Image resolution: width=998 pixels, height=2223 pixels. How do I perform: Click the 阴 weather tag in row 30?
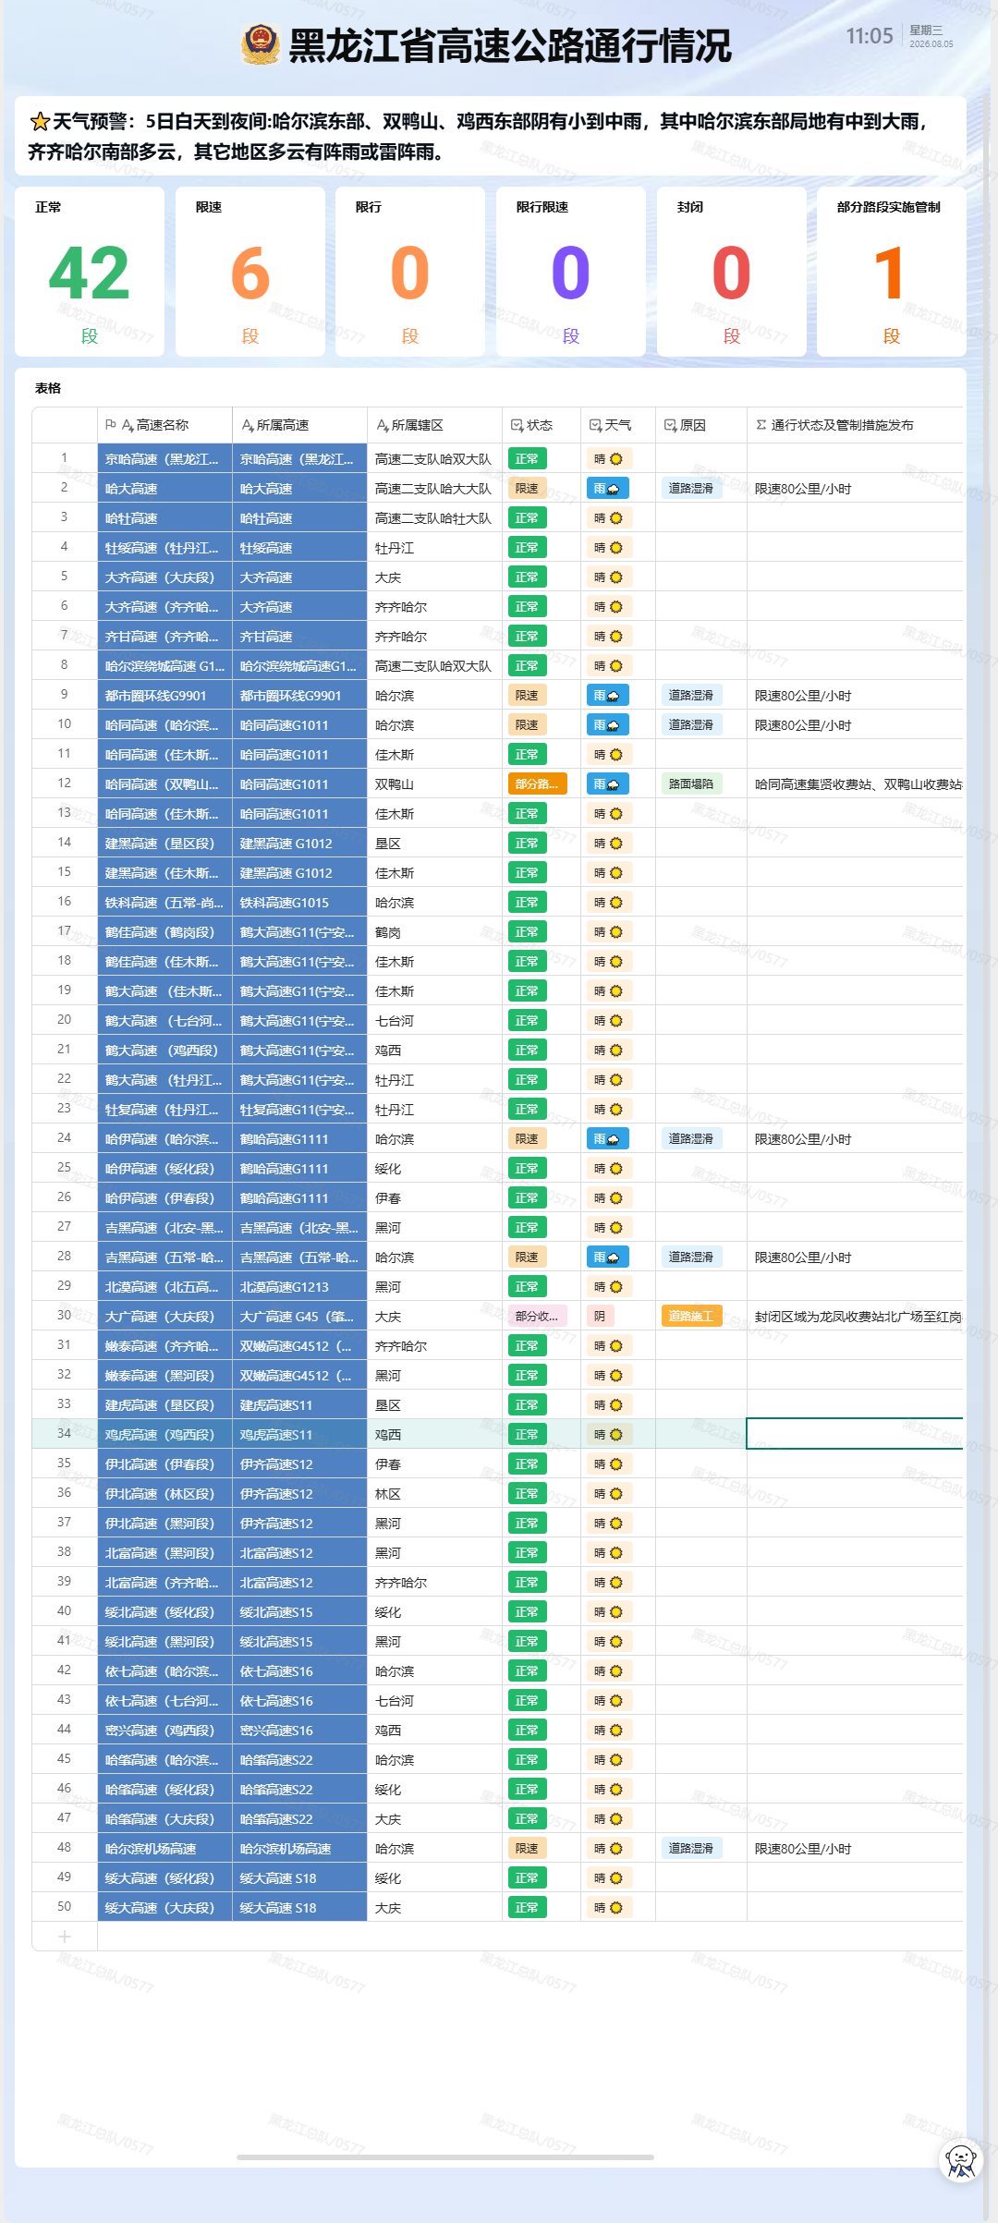click(600, 1316)
